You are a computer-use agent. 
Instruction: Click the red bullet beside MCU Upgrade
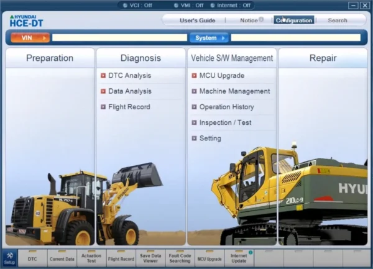[194, 76]
